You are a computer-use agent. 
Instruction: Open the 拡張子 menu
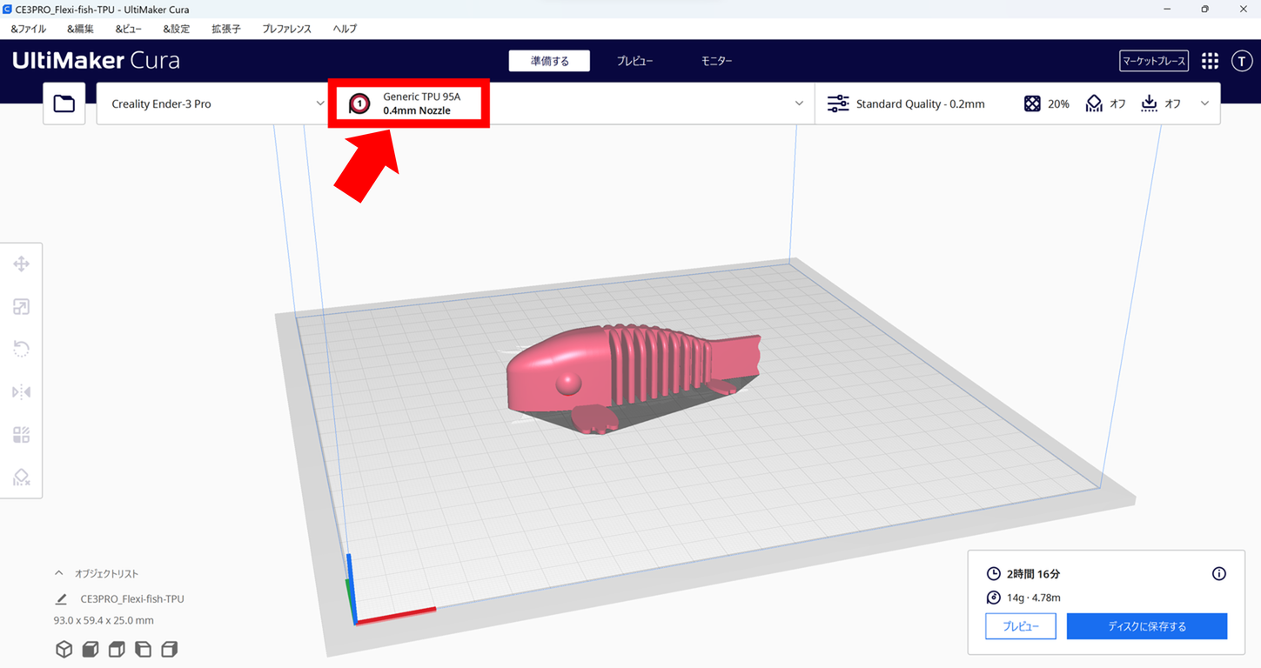[x=226, y=29]
